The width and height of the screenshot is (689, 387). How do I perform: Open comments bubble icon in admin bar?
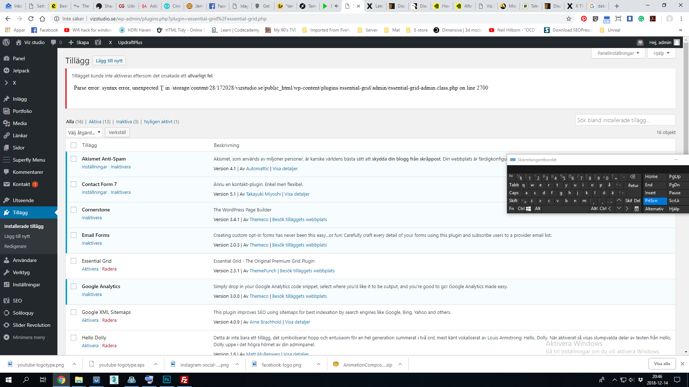click(53, 42)
